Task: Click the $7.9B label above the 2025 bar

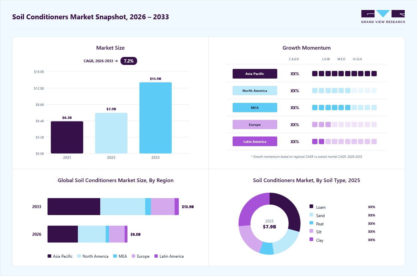Action: click(111, 109)
